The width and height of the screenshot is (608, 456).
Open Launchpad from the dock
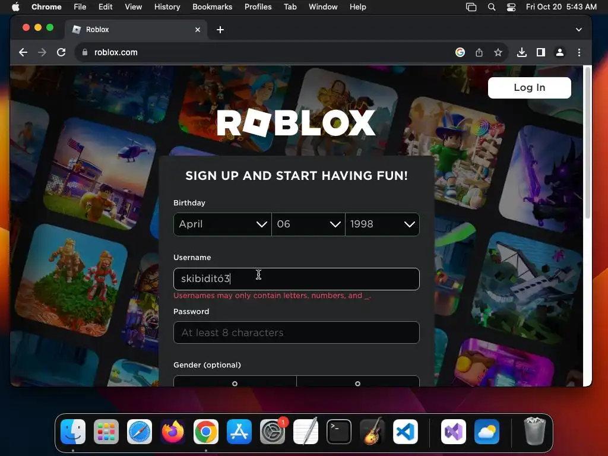click(x=106, y=432)
